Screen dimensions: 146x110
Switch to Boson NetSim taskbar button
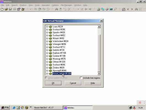[48, 108]
